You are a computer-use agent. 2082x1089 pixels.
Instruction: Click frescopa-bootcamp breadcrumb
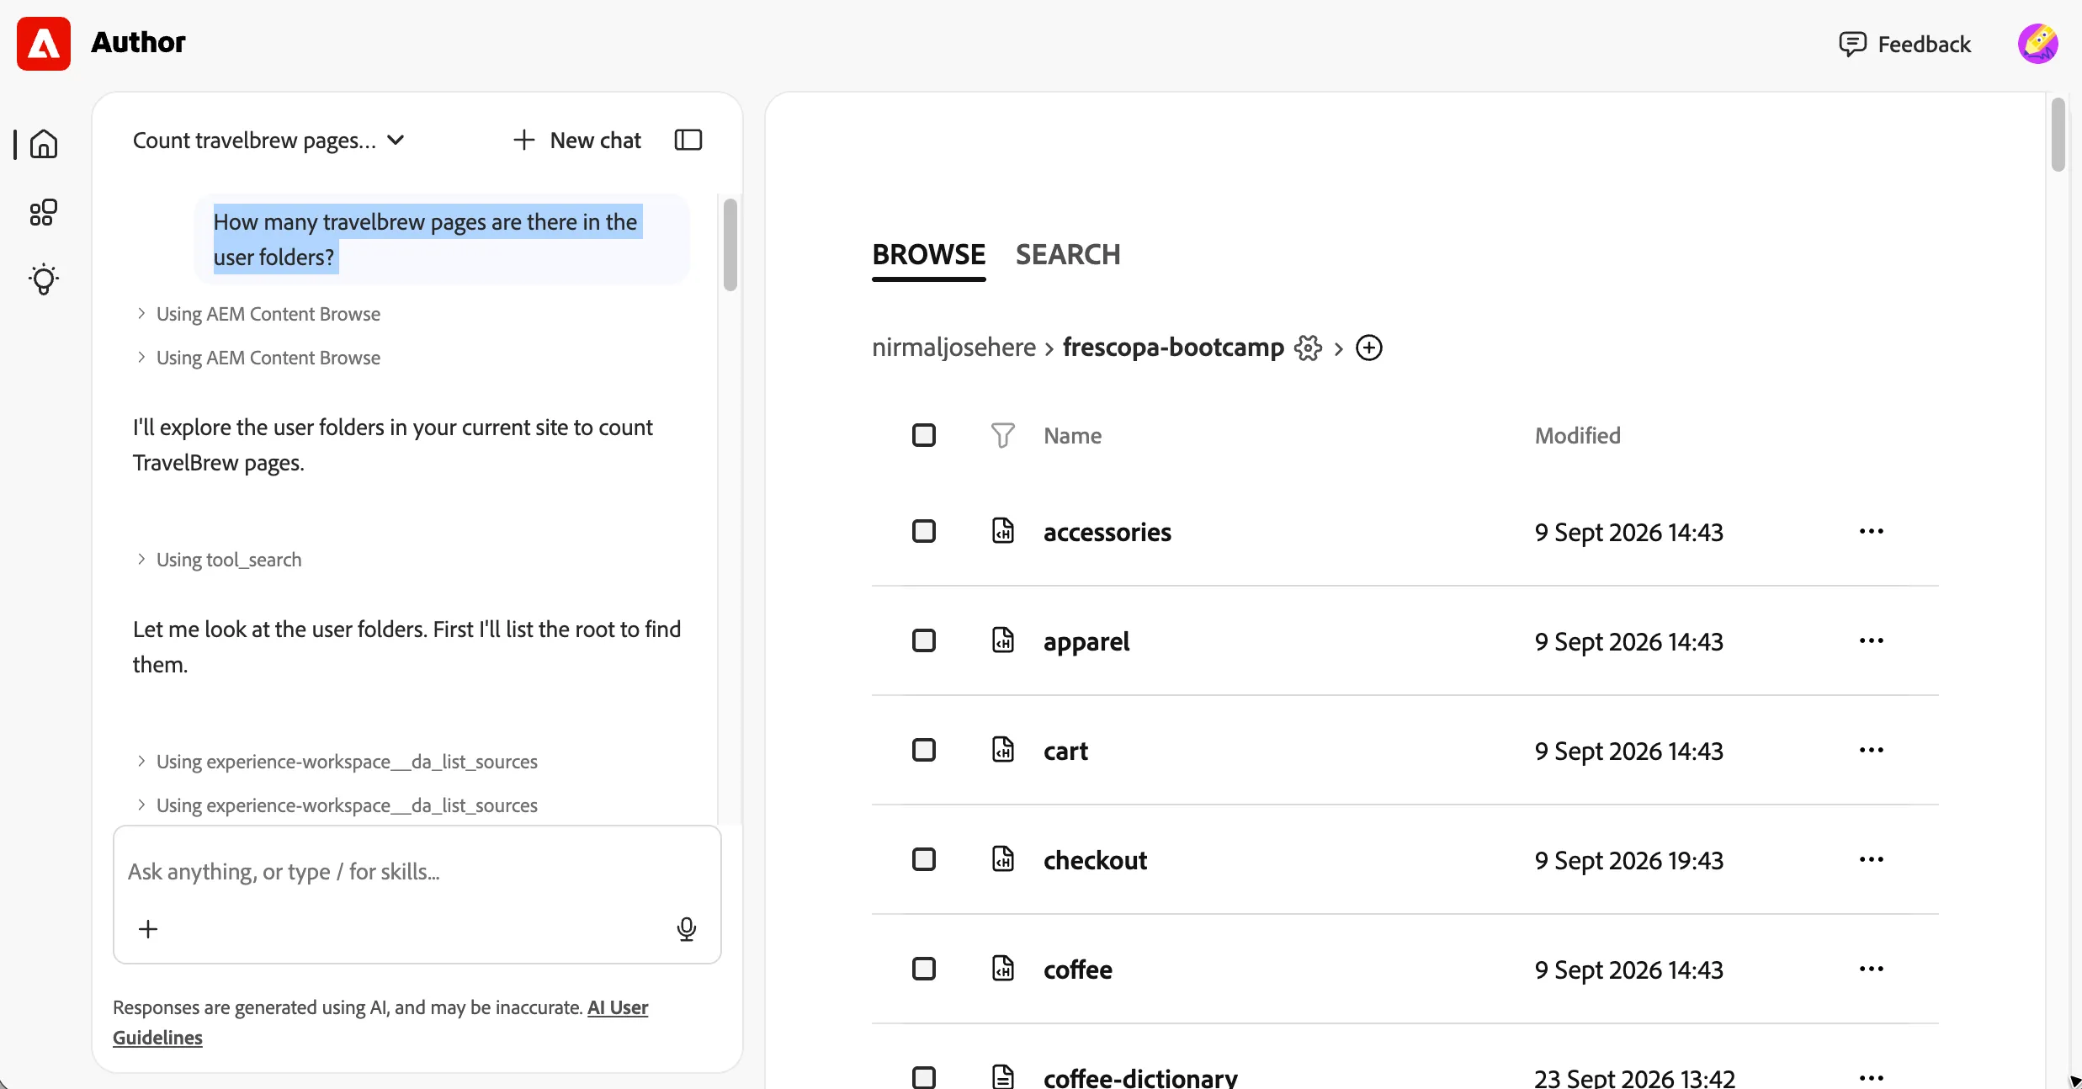[1173, 348]
